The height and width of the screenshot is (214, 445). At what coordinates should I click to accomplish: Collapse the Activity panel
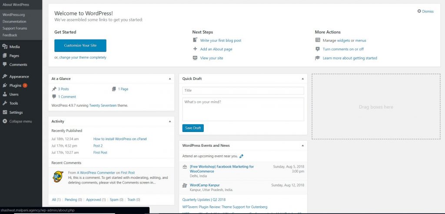pyautogui.click(x=170, y=121)
